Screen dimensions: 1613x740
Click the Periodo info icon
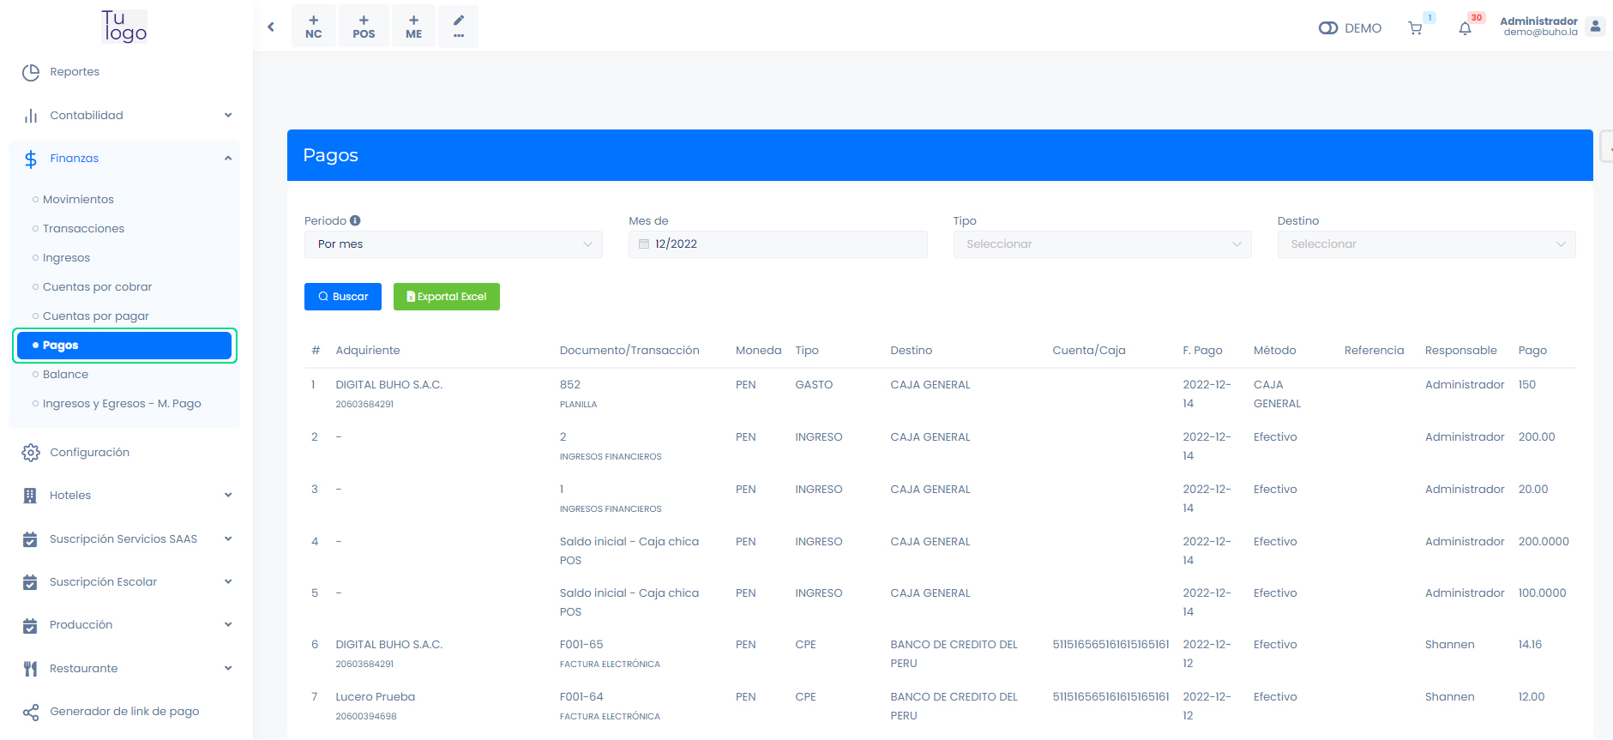355,220
